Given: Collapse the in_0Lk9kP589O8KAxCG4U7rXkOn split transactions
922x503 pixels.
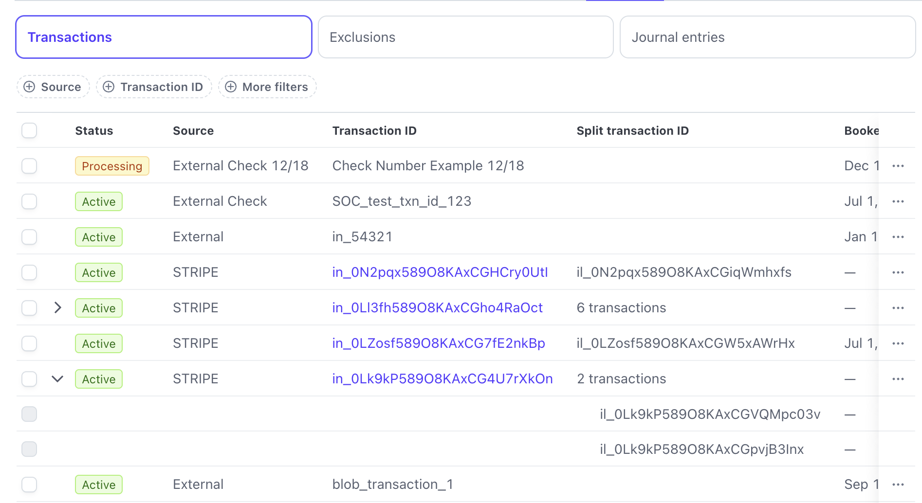Looking at the screenshot, I should [58, 378].
